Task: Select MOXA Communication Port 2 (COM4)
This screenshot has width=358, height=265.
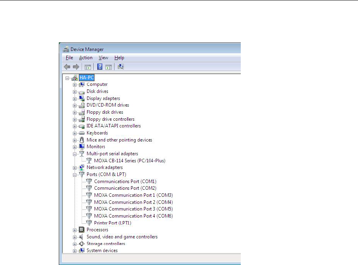Action: 133,202
